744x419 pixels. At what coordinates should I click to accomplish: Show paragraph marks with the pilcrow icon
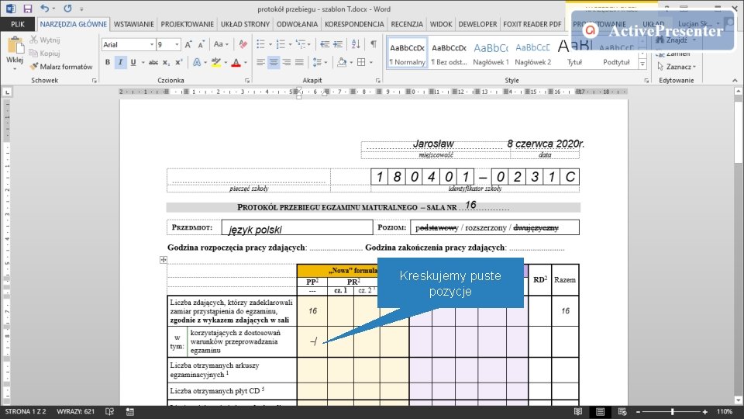374,44
